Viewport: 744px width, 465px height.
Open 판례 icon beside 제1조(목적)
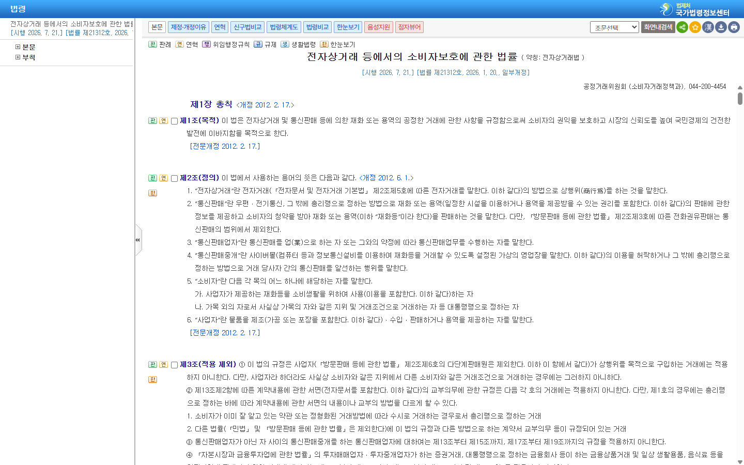pos(152,120)
